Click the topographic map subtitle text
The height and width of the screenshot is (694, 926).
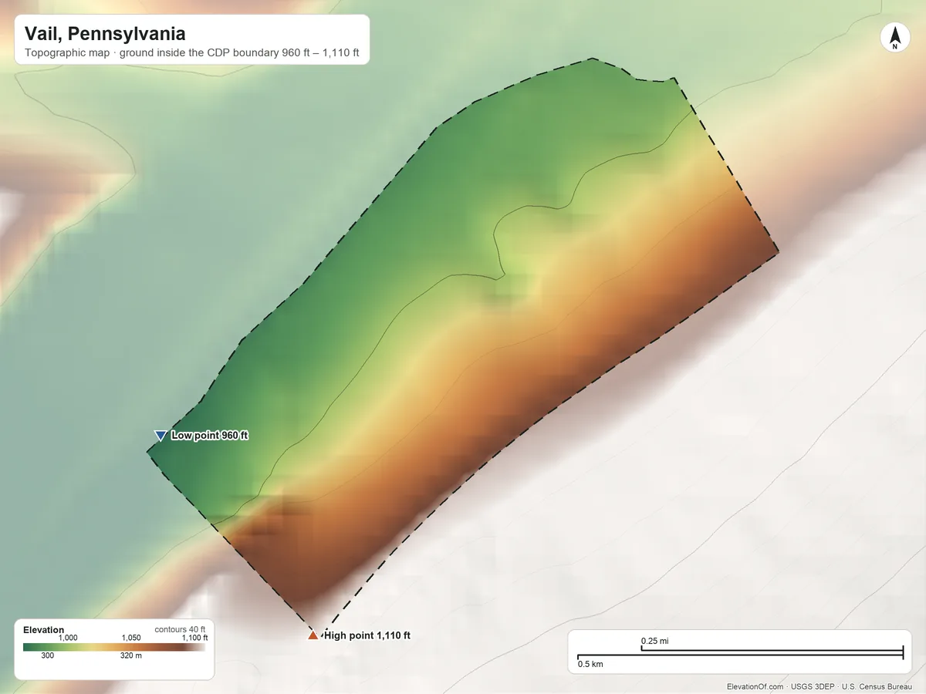(192, 54)
